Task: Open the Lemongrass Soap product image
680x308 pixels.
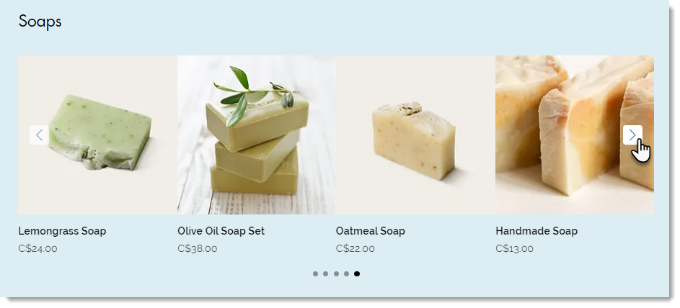Action: pyautogui.click(x=97, y=135)
